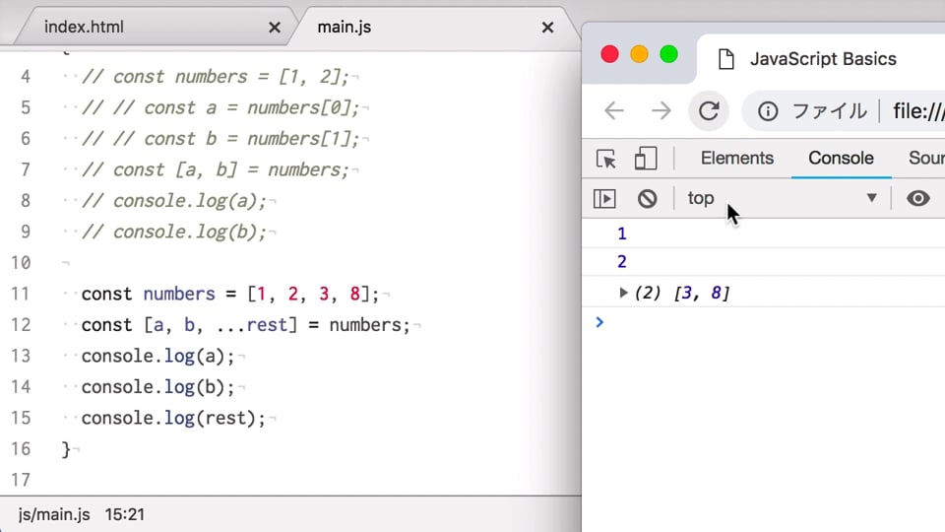Click line number 15 in the gutter

point(21,418)
